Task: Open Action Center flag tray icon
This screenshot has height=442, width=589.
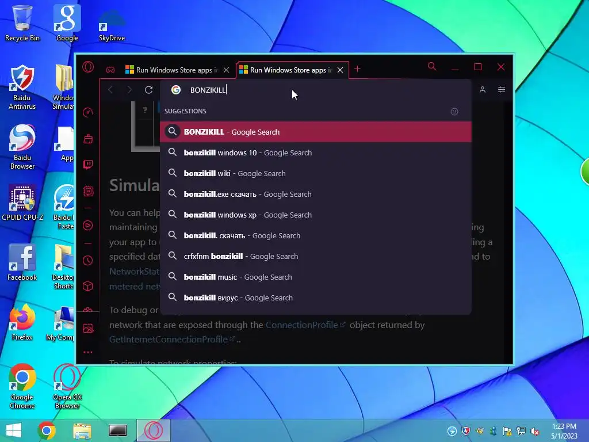Action: (507, 431)
